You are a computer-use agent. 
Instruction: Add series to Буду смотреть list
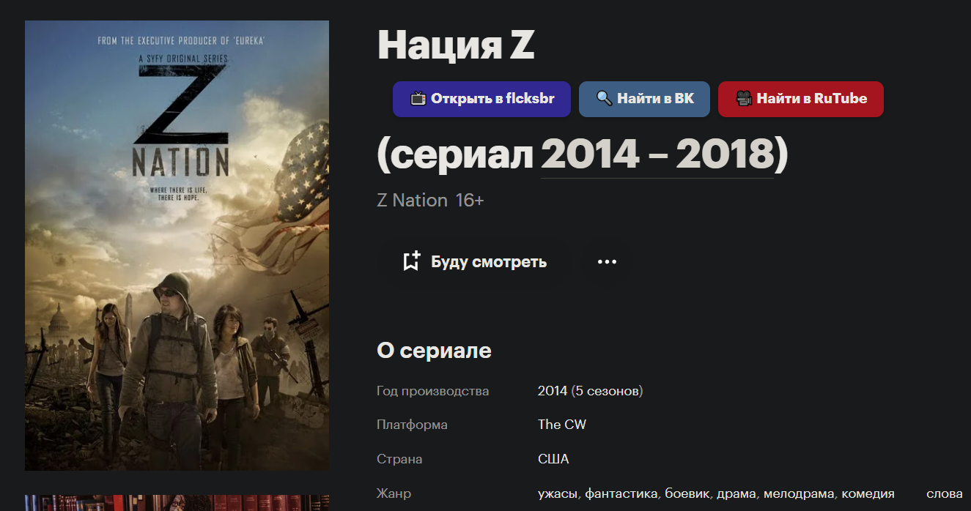(x=475, y=262)
